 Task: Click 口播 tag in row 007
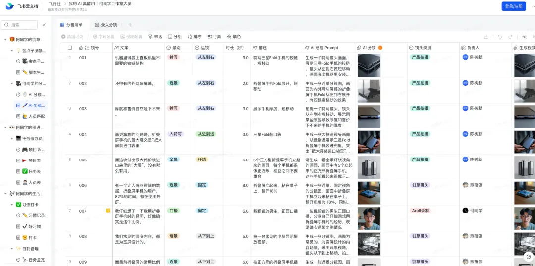(173, 211)
